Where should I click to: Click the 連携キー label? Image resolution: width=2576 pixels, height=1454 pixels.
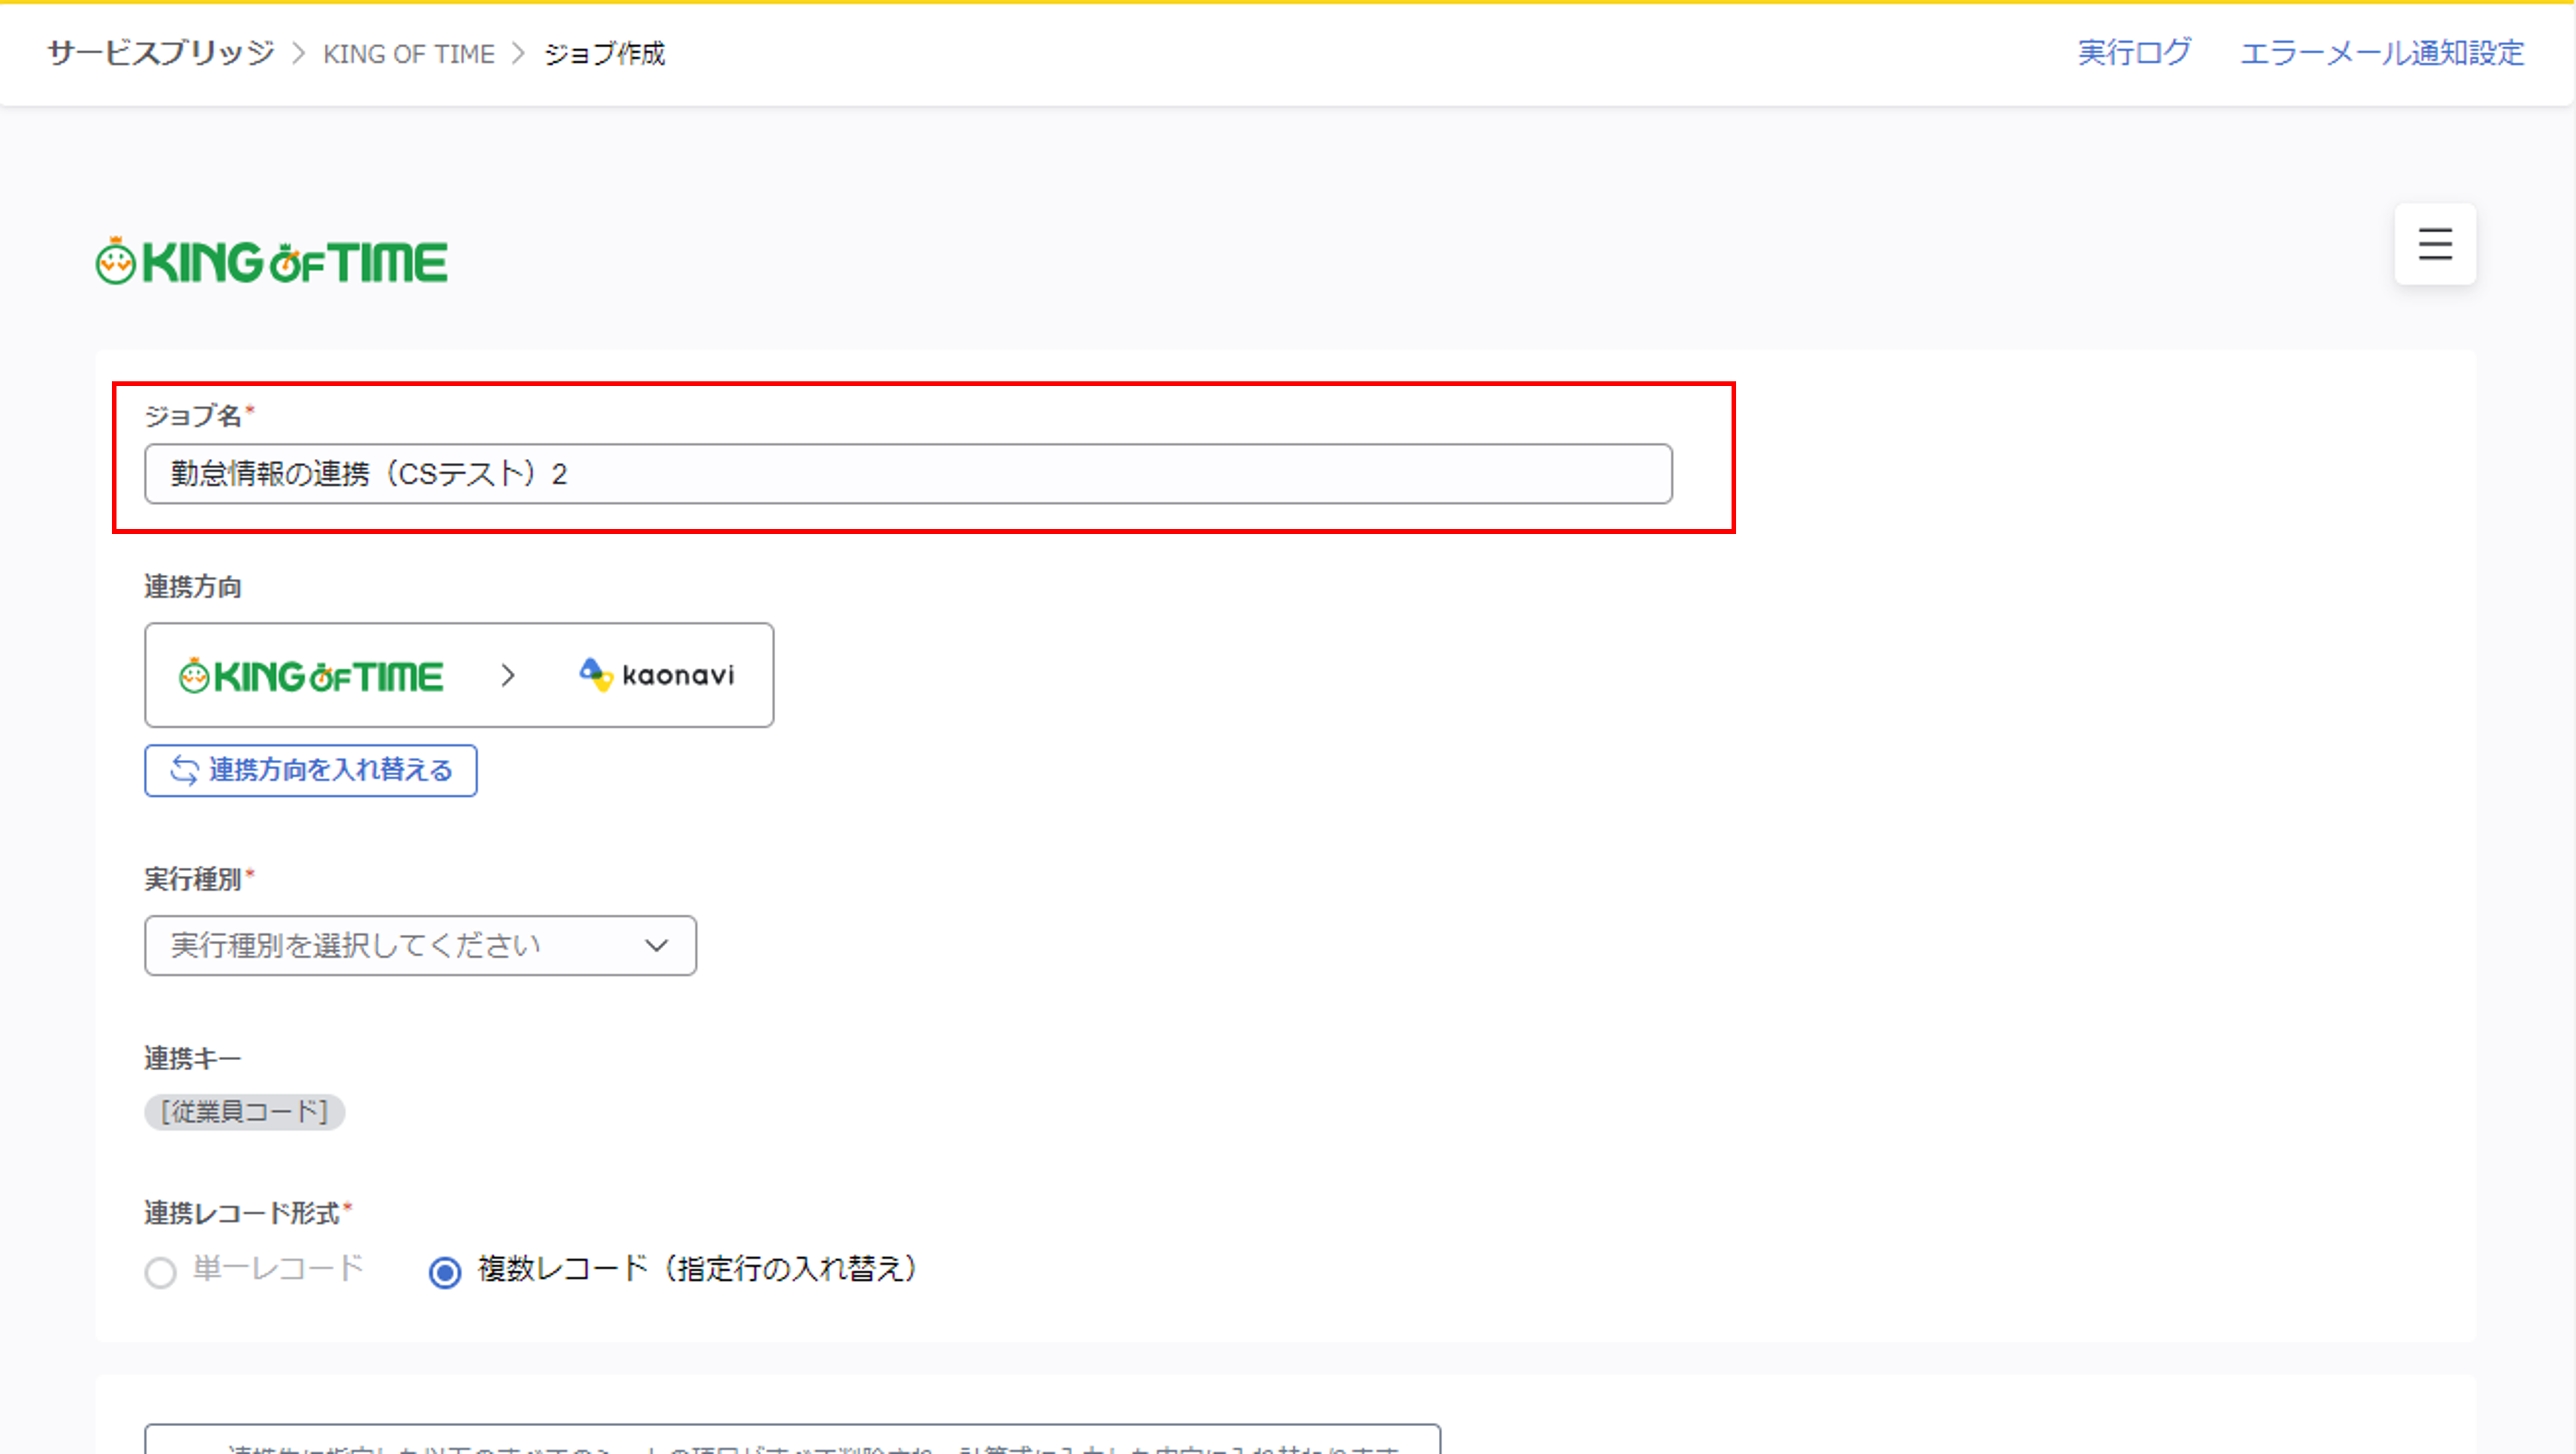(x=193, y=1058)
